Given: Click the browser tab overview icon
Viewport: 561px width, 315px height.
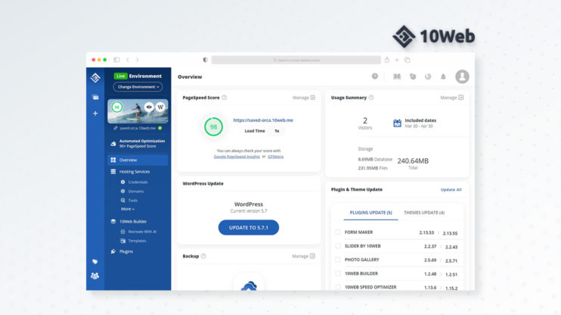Looking at the screenshot, I should [x=408, y=60].
